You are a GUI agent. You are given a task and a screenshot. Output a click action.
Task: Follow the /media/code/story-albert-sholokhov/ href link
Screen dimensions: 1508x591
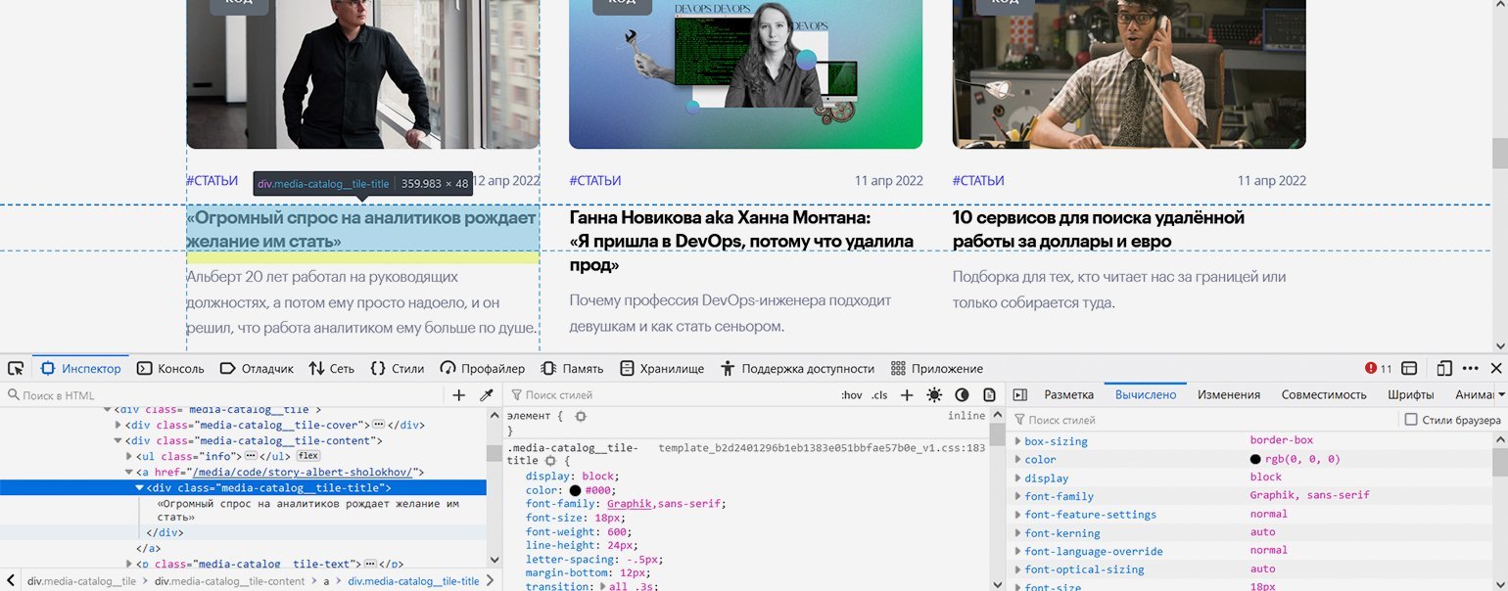pyautogui.click(x=303, y=472)
